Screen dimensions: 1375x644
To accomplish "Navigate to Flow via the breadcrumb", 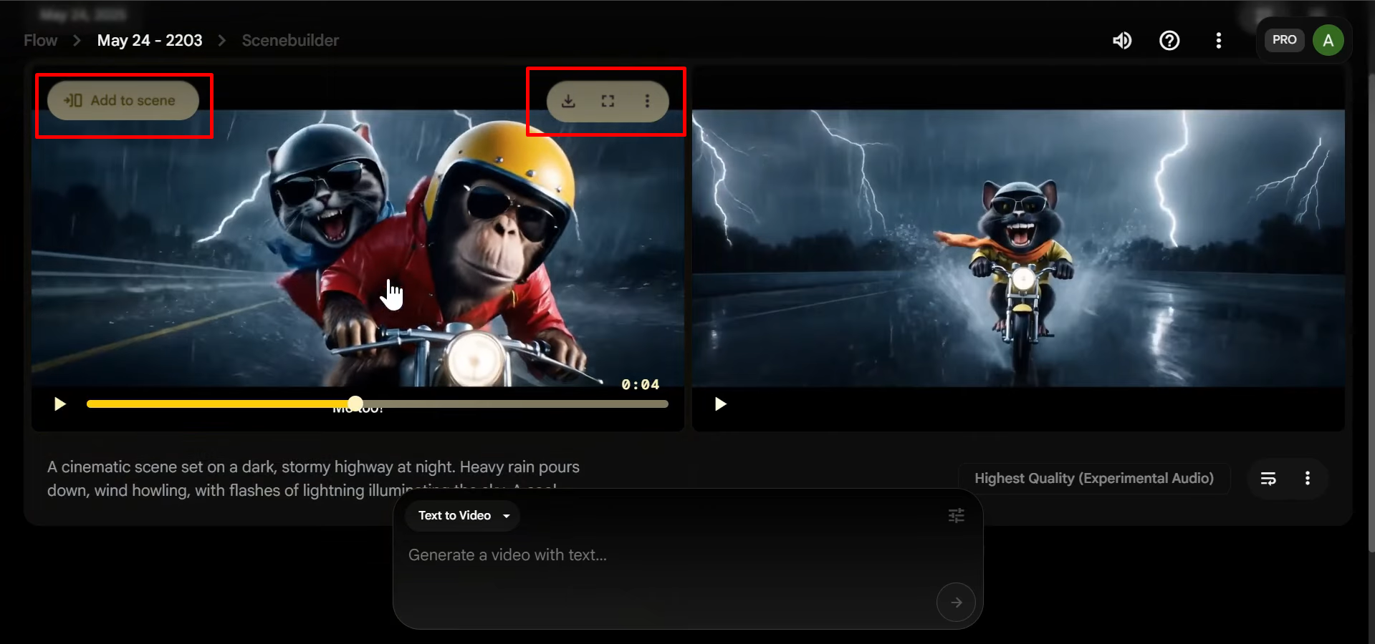I will click(40, 40).
